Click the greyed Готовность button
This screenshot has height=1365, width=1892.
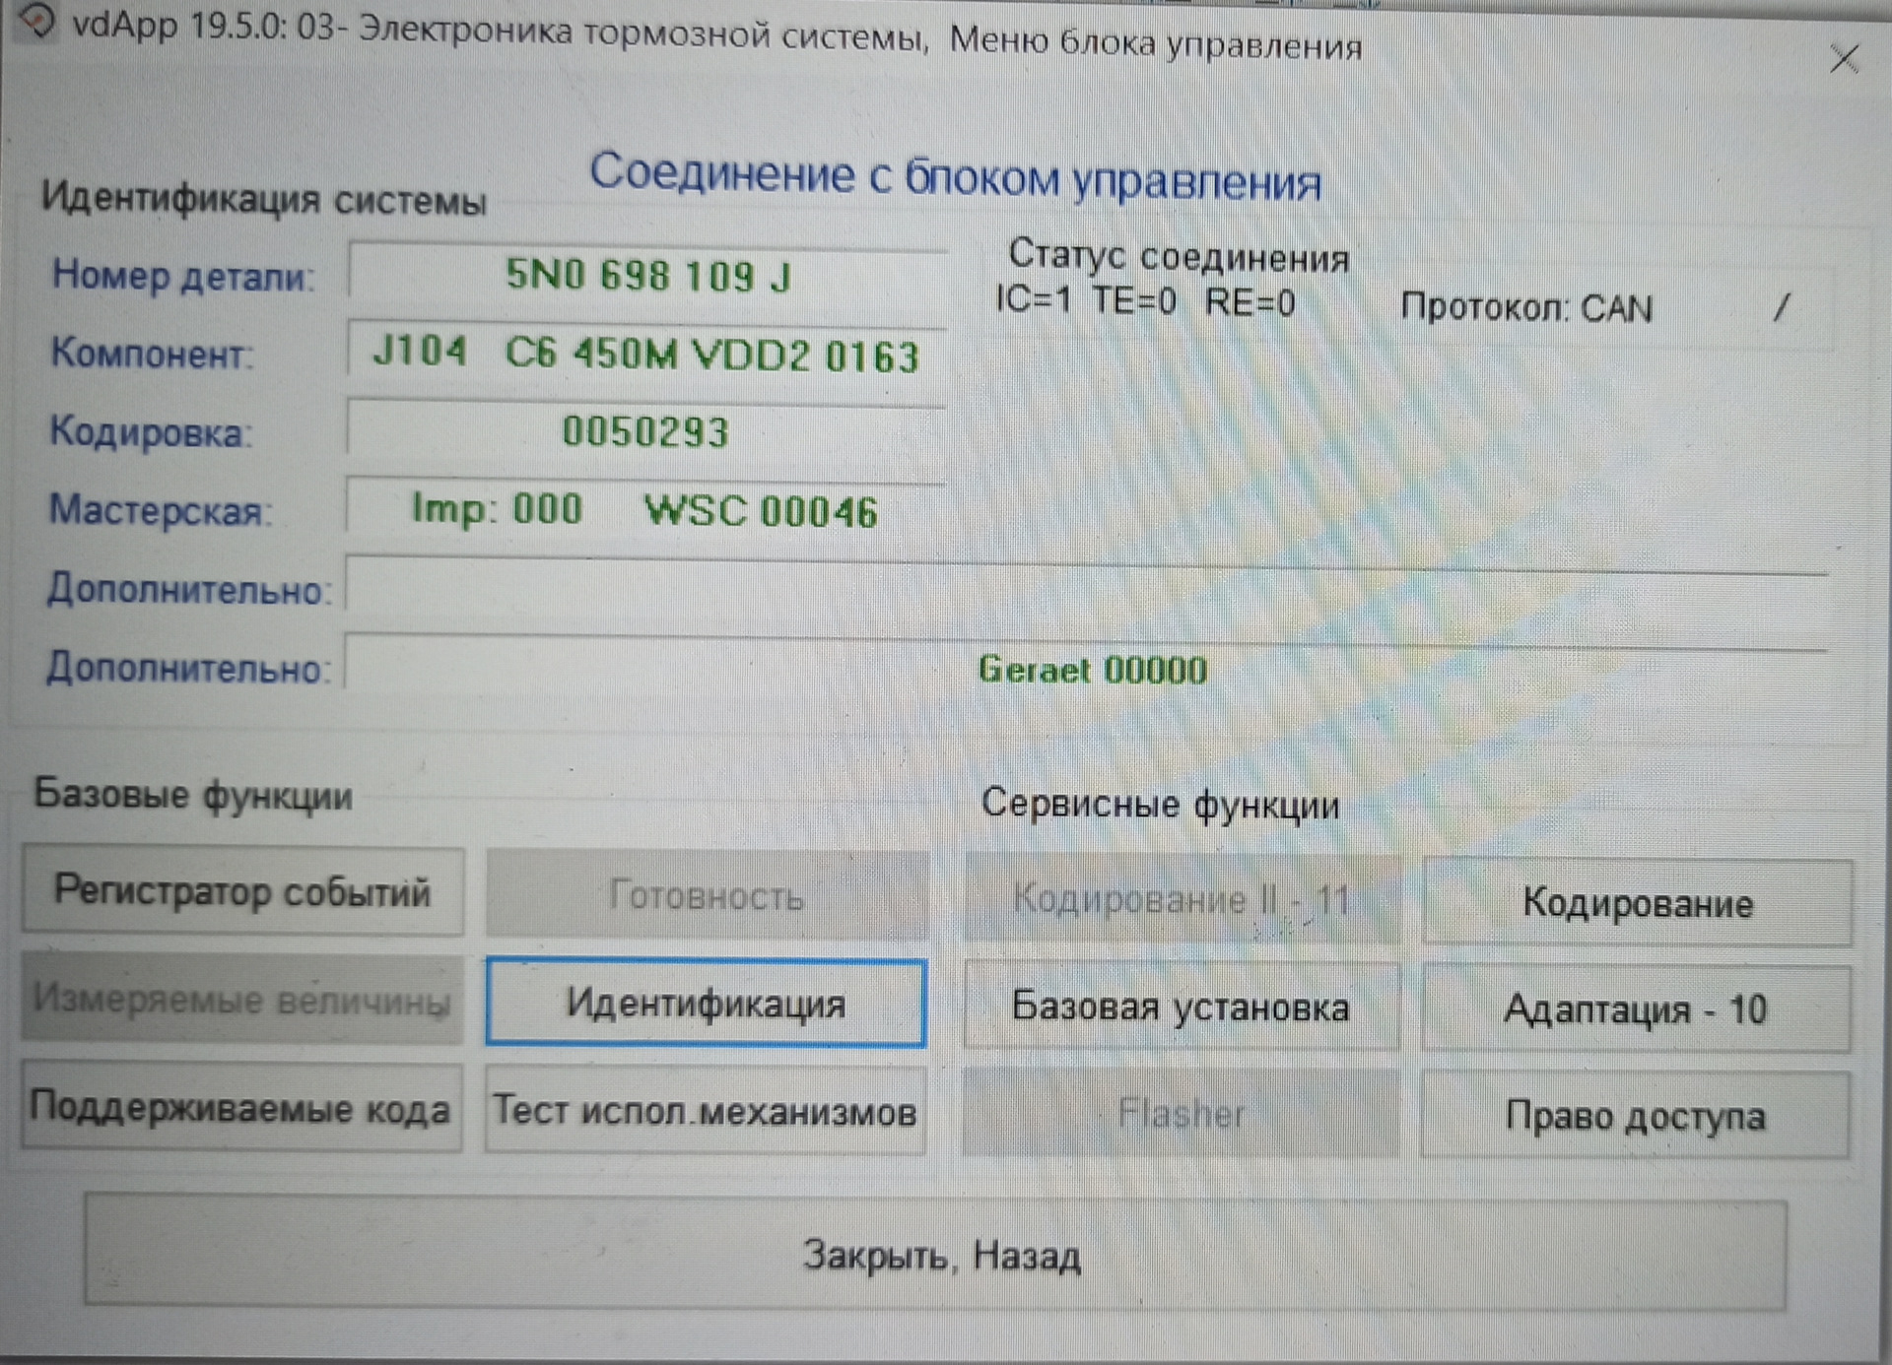(x=707, y=895)
